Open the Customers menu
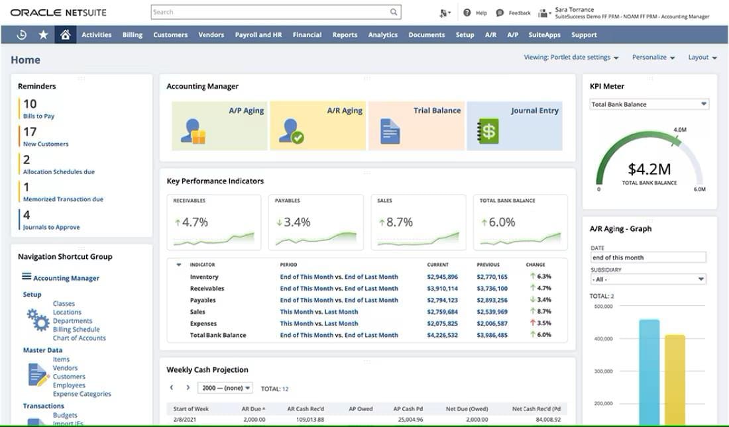 (x=170, y=35)
